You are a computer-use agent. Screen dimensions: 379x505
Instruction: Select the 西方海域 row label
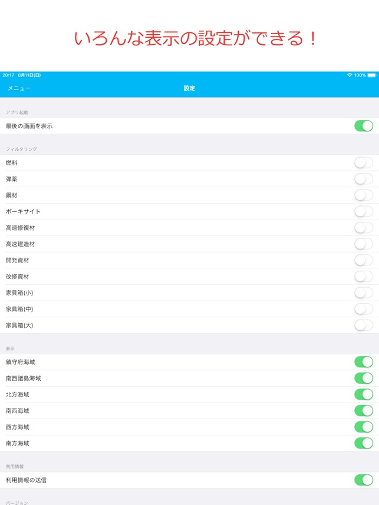[x=18, y=427]
